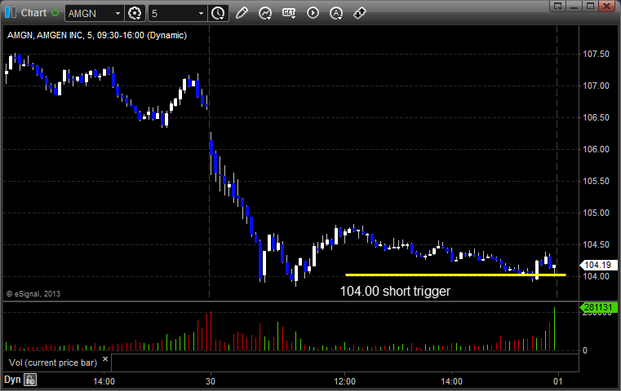
Task: Open the clock time template menu
Action: coord(218,14)
